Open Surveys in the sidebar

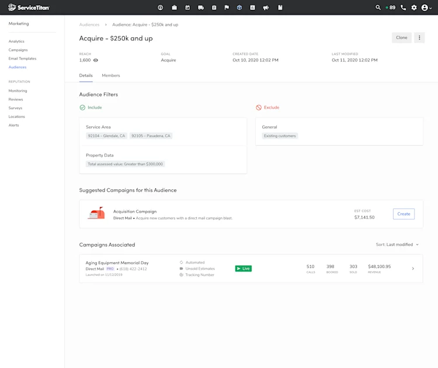(15, 108)
